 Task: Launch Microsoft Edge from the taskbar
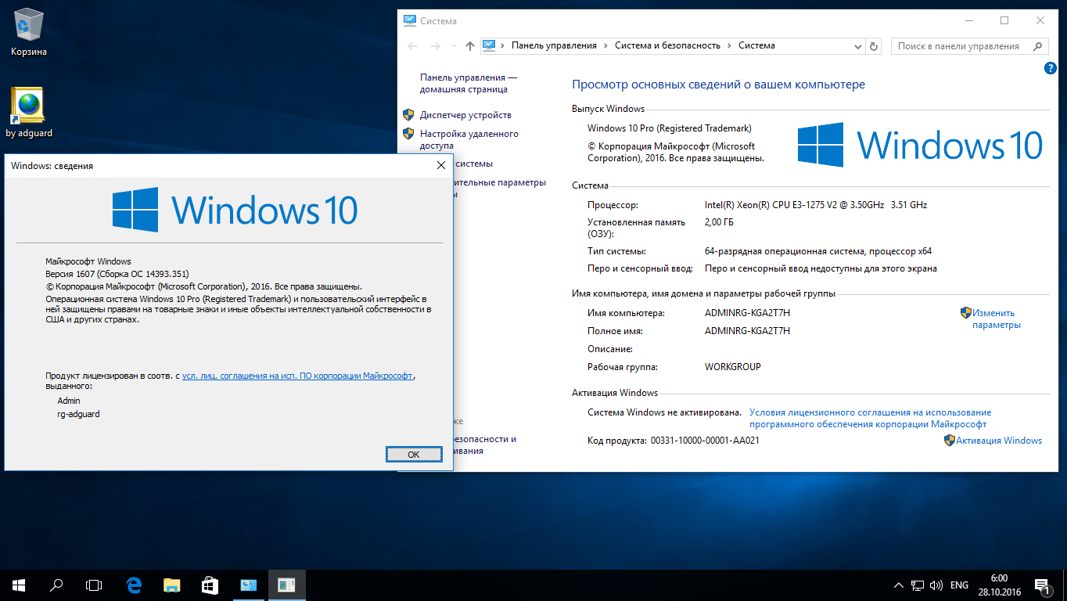tap(134, 585)
